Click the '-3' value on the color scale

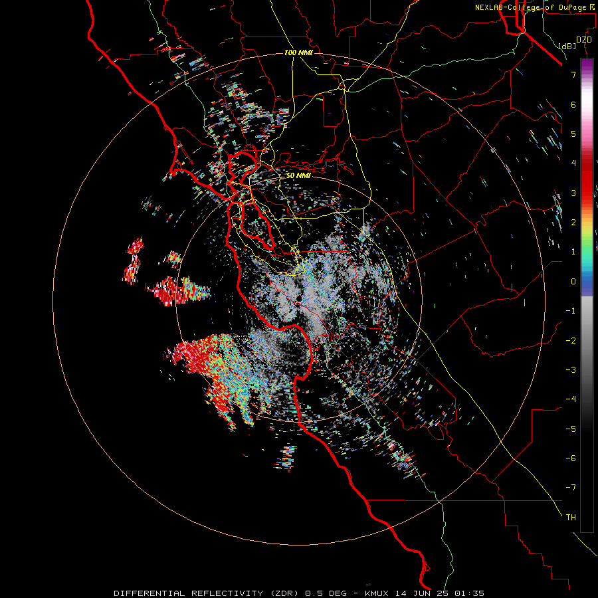click(x=571, y=370)
